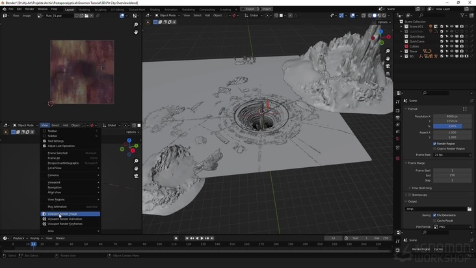Select Viewport Render Keyframes entry

click(x=70, y=224)
